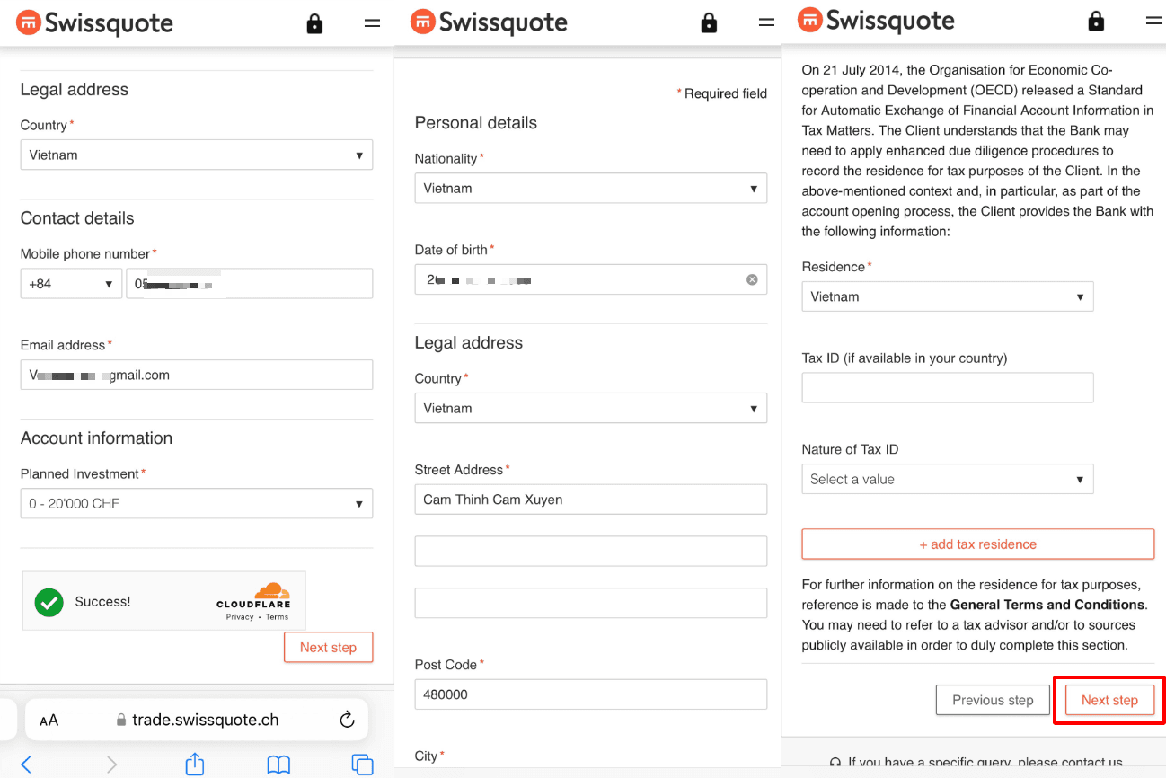The image size is (1166, 778).
Task: Open the Country dropdown above Contact details
Action: (197, 155)
